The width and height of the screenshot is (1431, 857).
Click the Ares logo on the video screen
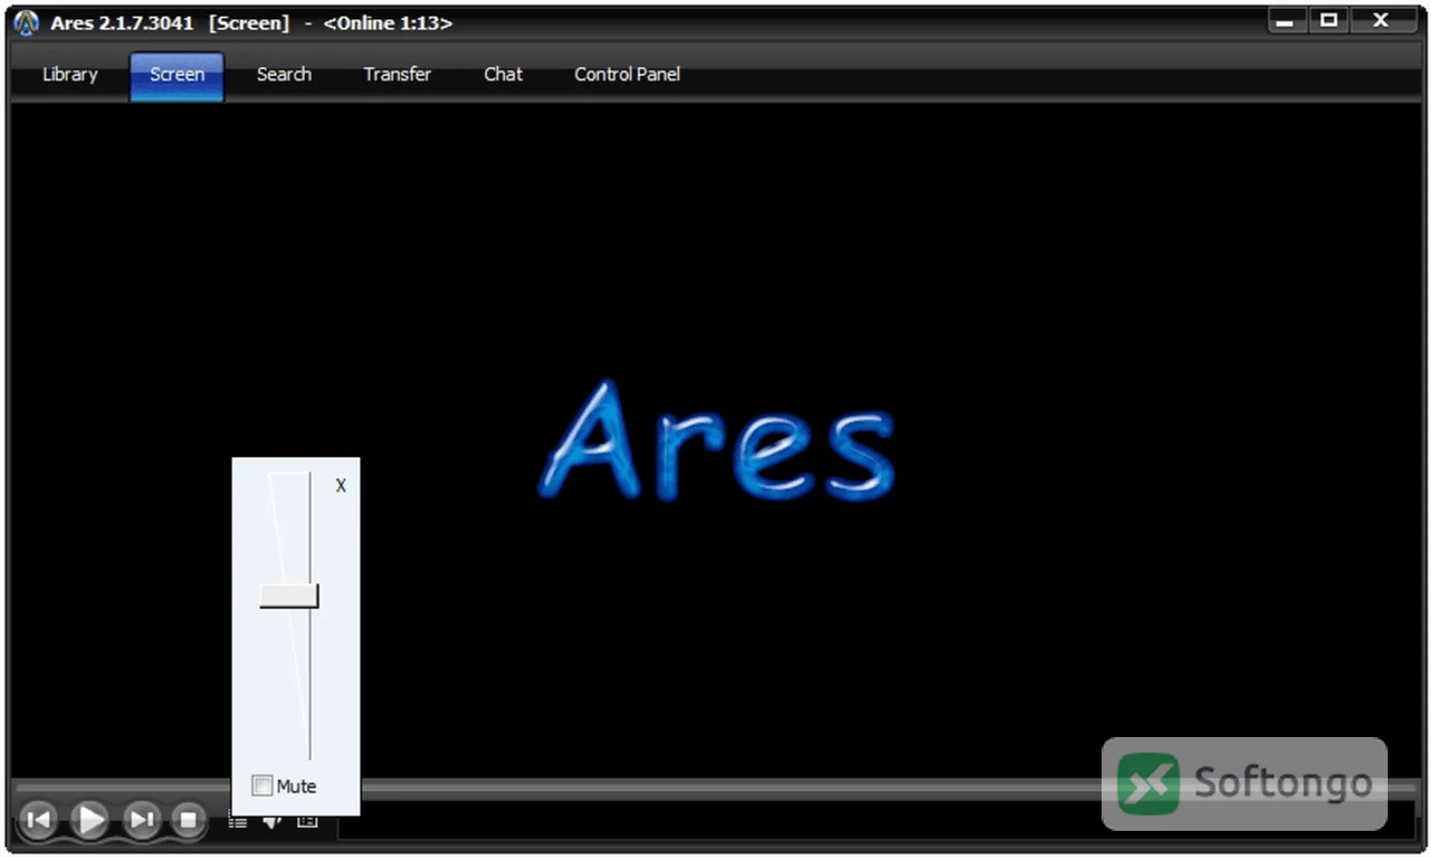tap(717, 441)
